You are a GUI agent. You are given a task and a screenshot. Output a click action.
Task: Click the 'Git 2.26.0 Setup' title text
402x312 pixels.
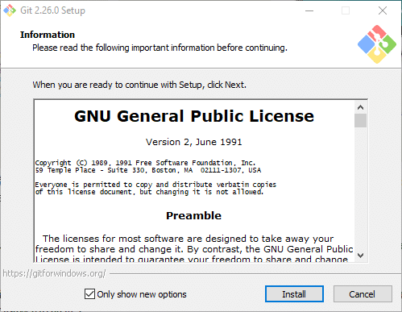point(52,10)
